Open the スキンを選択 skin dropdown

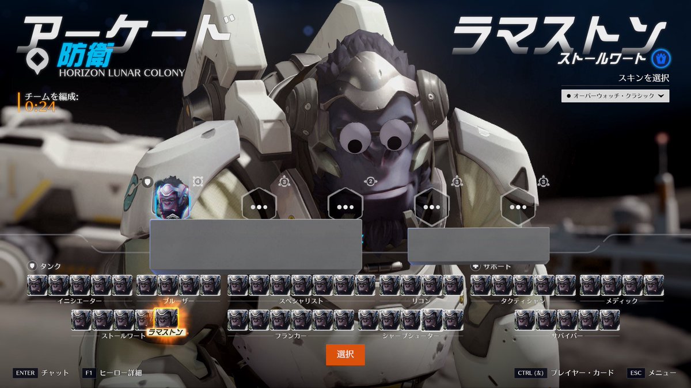pos(615,96)
